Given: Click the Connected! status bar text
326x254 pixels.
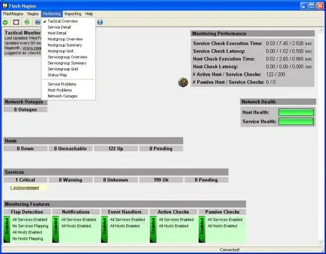Looking at the screenshot, I should coord(230,250).
